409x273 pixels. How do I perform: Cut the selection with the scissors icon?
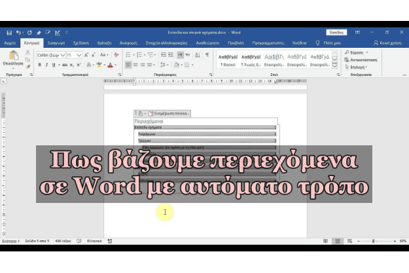click(x=27, y=52)
